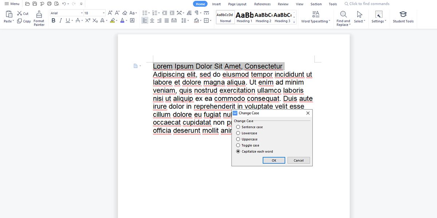Pick a font color from the swatch
The height and width of the screenshot is (218, 437).
click(123, 20)
